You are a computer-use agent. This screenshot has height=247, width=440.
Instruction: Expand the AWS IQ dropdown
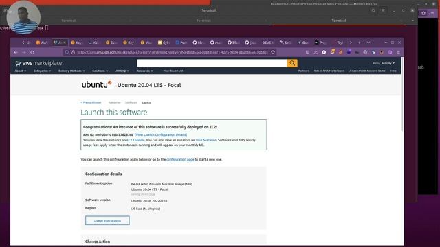point(122,71)
